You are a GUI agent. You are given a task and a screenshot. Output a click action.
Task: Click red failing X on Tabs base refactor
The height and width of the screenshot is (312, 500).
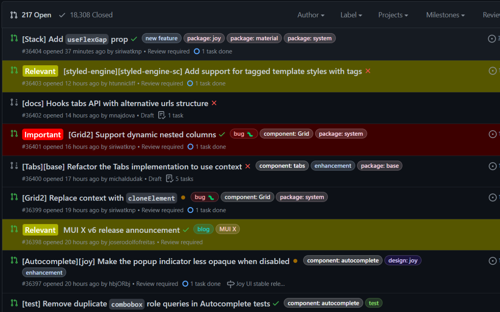[248, 167]
